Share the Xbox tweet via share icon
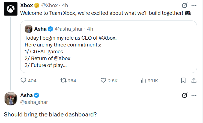Screen dimensions: 203x123 coord(194,80)
